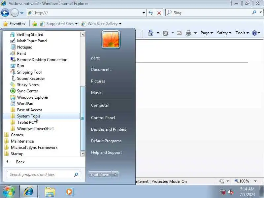This screenshot has width=264, height=198.
Task: Click the address bar URL field
Action: 87,13
